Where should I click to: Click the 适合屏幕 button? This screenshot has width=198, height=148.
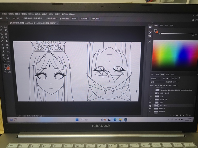(x=84, y=18)
